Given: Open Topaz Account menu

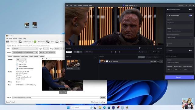Looking at the screenshot, I should click(86, 5).
